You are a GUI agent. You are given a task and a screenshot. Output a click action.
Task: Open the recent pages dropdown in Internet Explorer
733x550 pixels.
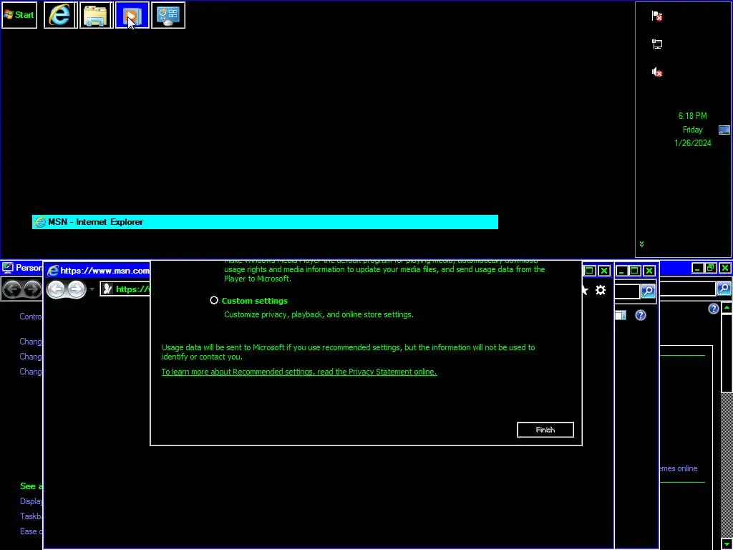coord(92,289)
